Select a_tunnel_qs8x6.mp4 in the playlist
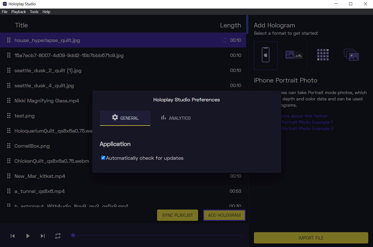 (x=40, y=191)
